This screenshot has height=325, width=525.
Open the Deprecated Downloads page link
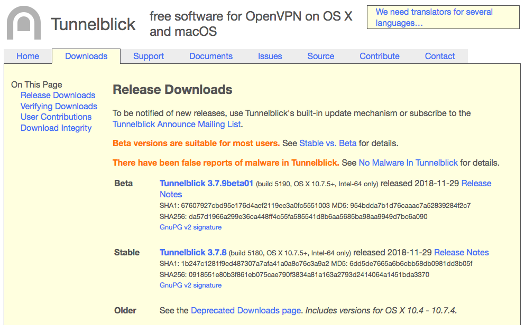tap(246, 311)
